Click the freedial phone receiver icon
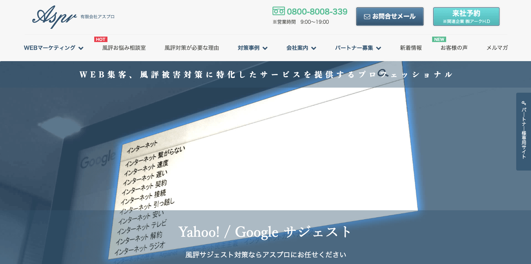The width and height of the screenshot is (531, 264). (x=278, y=11)
